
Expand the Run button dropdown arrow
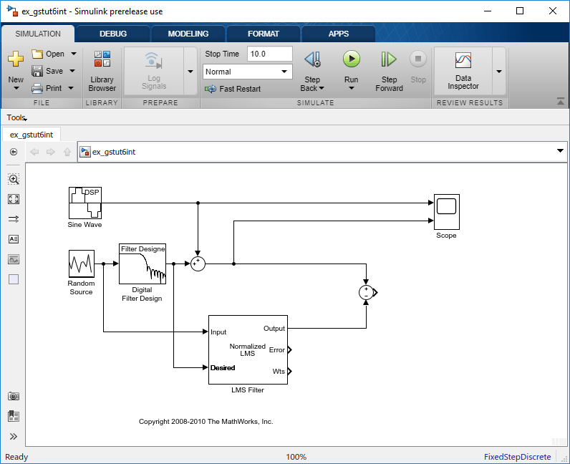click(351, 88)
